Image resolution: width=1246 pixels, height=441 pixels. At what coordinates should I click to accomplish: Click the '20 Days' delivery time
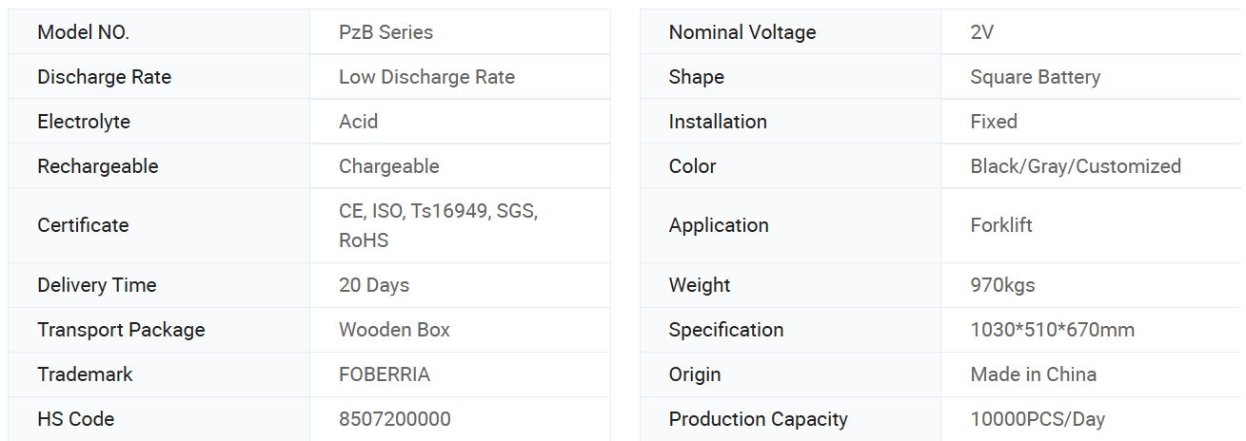tap(374, 285)
